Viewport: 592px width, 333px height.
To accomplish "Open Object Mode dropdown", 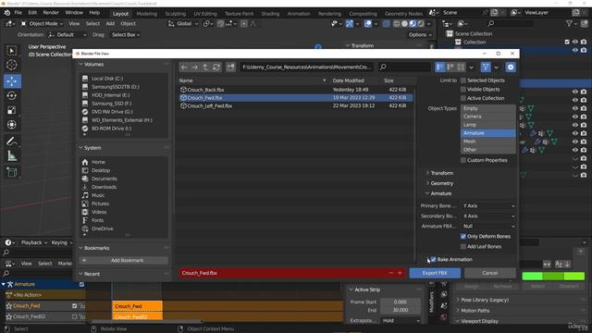I will tap(42, 24).
